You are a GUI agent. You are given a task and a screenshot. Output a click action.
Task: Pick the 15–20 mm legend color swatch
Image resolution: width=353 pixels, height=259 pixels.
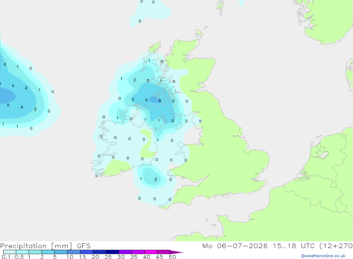tap(87, 252)
